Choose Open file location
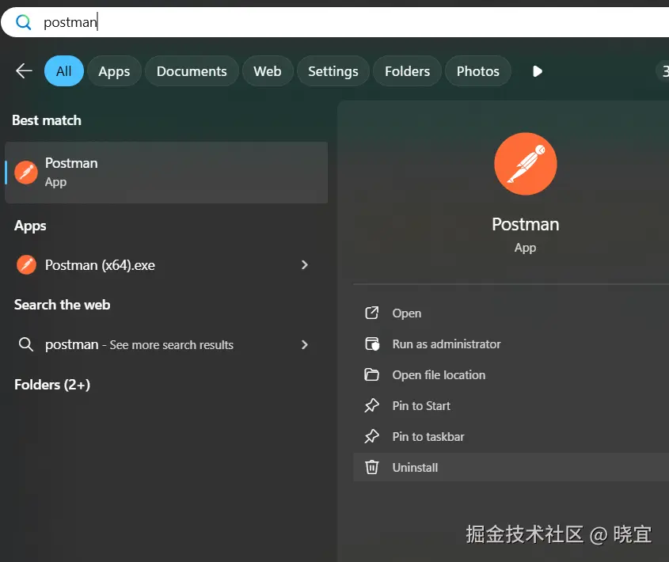This screenshot has height=562, width=669. (439, 374)
